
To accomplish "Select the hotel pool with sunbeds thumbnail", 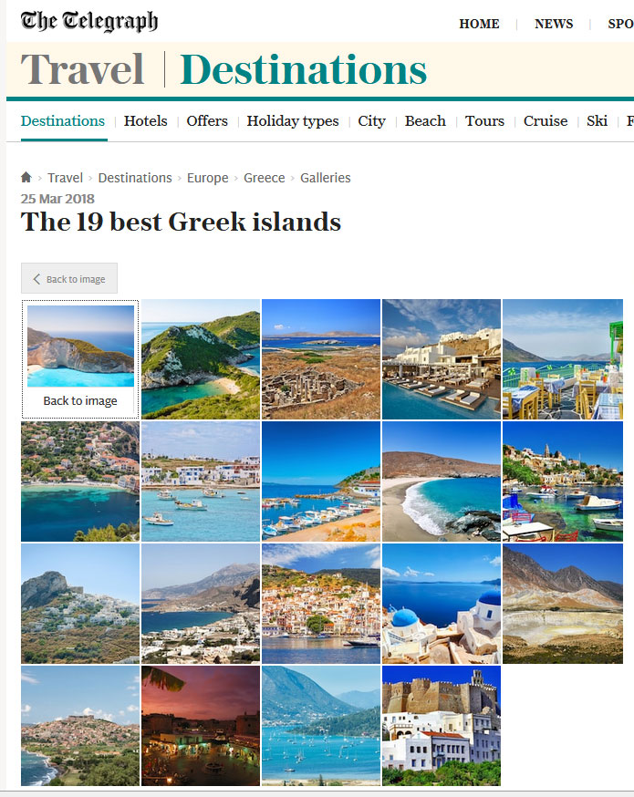I will pos(442,359).
